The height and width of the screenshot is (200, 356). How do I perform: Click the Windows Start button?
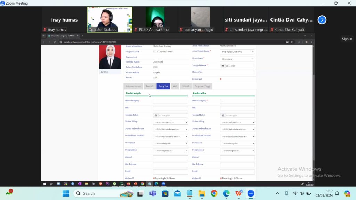click(66, 193)
